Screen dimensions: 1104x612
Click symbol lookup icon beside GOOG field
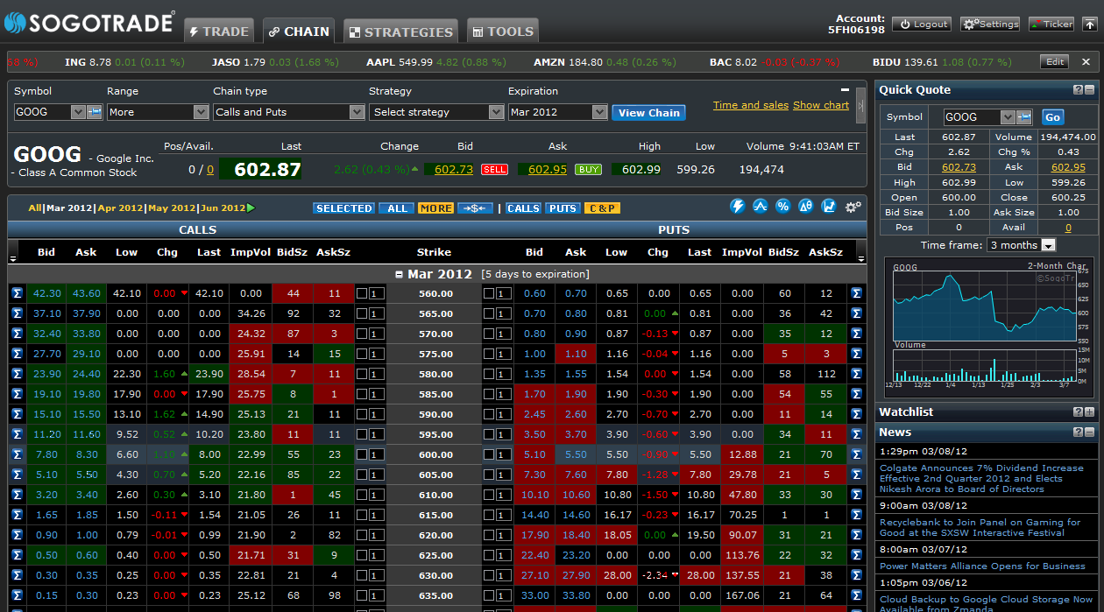pyautogui.click(x=94, y=112)
